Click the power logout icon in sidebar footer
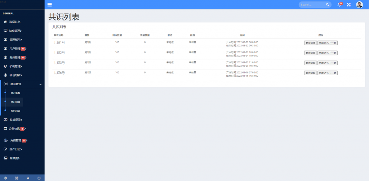369x181 pixels. [x=39, y=178]
